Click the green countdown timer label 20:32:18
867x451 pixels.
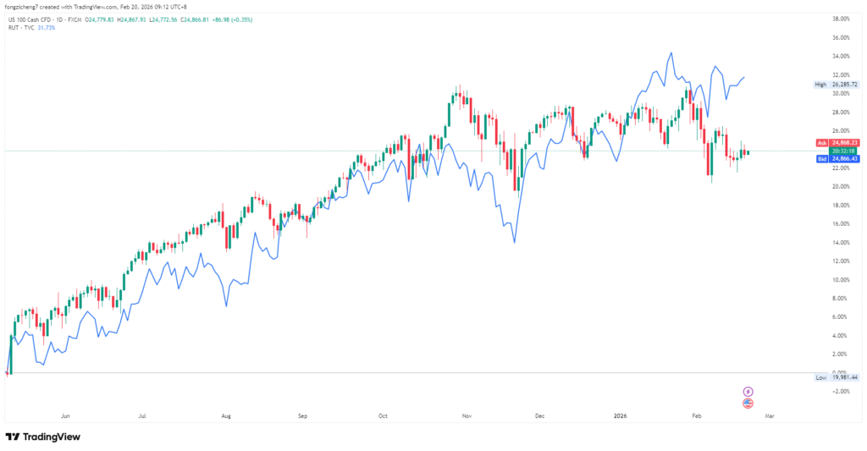(x=843, y=151)
